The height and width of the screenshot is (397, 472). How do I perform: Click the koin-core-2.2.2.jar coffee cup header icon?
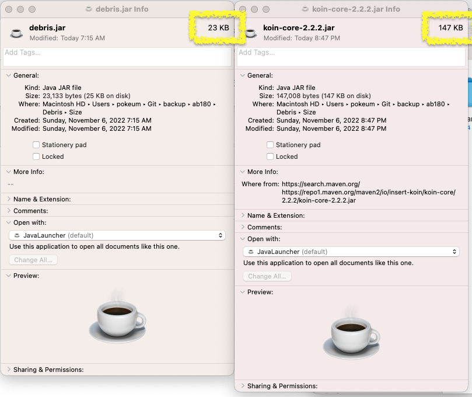coord(251,33)
